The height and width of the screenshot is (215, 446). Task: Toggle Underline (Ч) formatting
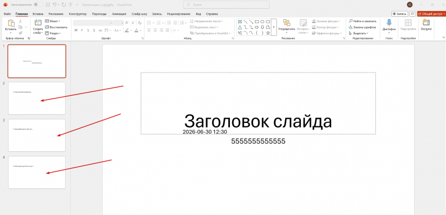click(88, 30)
